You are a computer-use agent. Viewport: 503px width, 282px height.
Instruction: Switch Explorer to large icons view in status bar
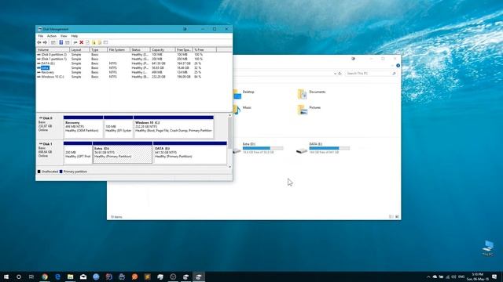click(x=397, y=217)
